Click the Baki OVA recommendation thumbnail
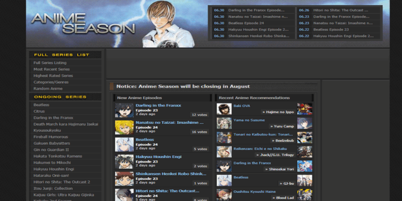The height and width of the screenshot is (201, 402). click(x=224, y=109)
